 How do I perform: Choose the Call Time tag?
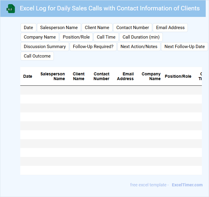click(106, 37)
